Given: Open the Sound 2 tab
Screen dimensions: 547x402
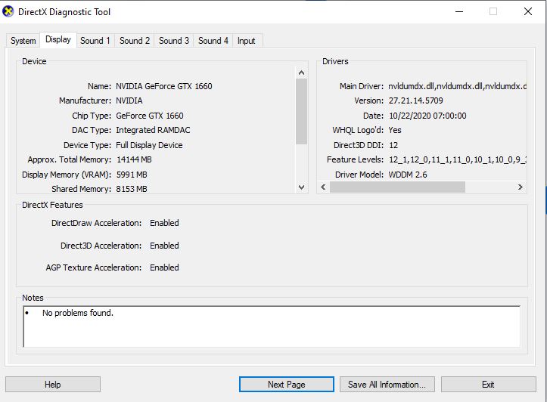Looking at the screenshot, I should click(x=135, y=41).
